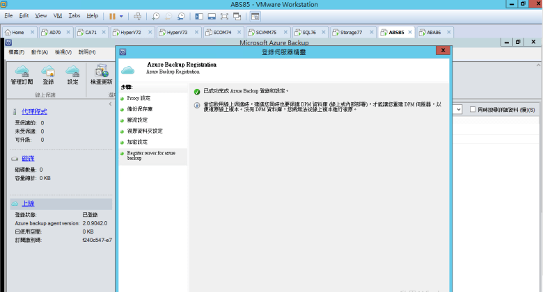Toggle the 同時搜尋詳細資料 checkbox
543x292 pixels.
(474, 110)
